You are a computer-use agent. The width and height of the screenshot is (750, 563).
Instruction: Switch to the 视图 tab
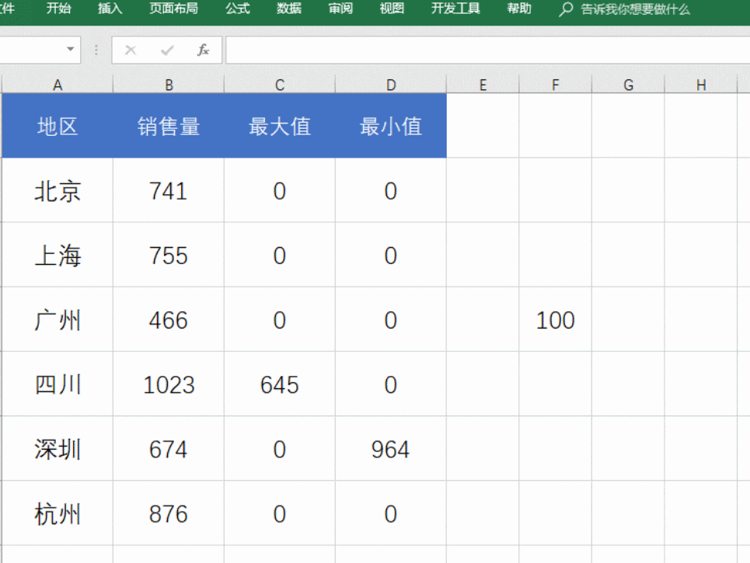click(392, 8)
